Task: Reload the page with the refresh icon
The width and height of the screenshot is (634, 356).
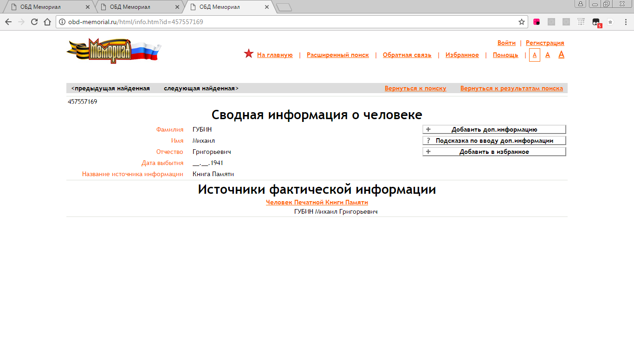Action: click(34, 22)
